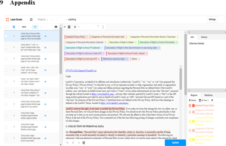Image resolution: width=226 pixels, height=146 pixels.
Task: Click the Update button
Action: coord(175,142)
